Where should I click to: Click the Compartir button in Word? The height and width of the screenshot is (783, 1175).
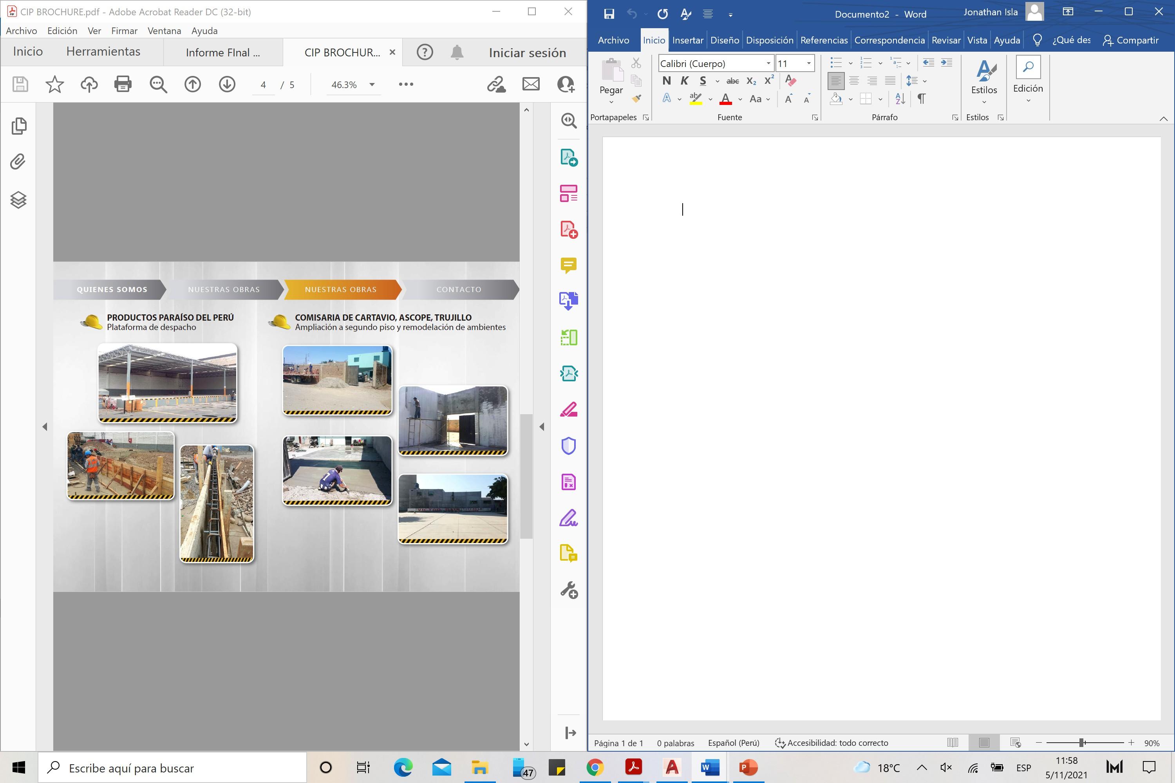(1130, 40)
